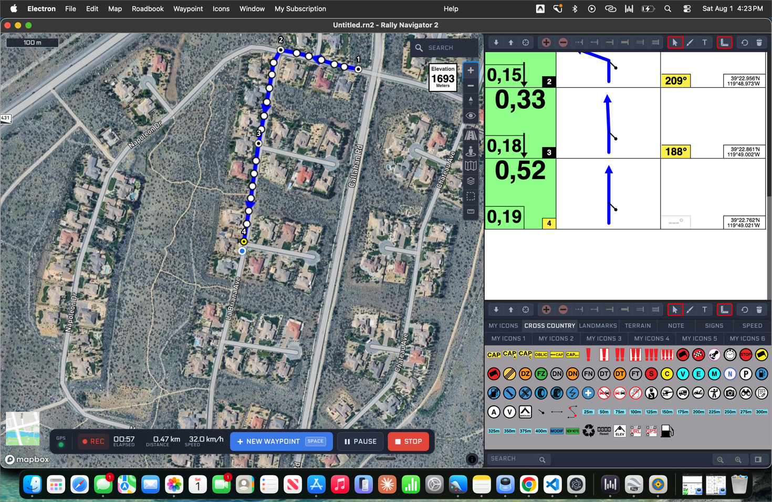Image resolution: width=772 pixels, height=502 pixels.
Task: Toggle the measure ruler in roadbook toolbar
Action: pos(724,43)
